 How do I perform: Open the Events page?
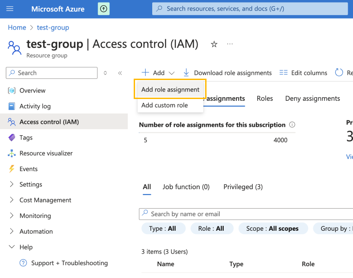coord(29,169)
